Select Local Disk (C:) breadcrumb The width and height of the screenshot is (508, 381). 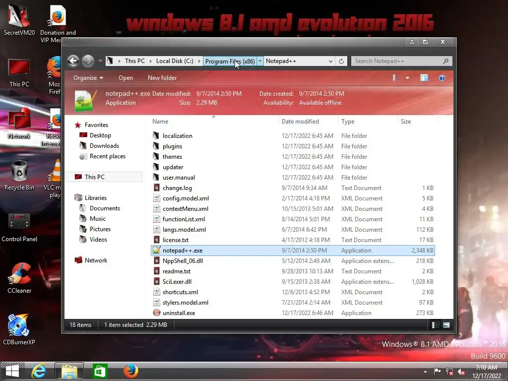[175, 61]
